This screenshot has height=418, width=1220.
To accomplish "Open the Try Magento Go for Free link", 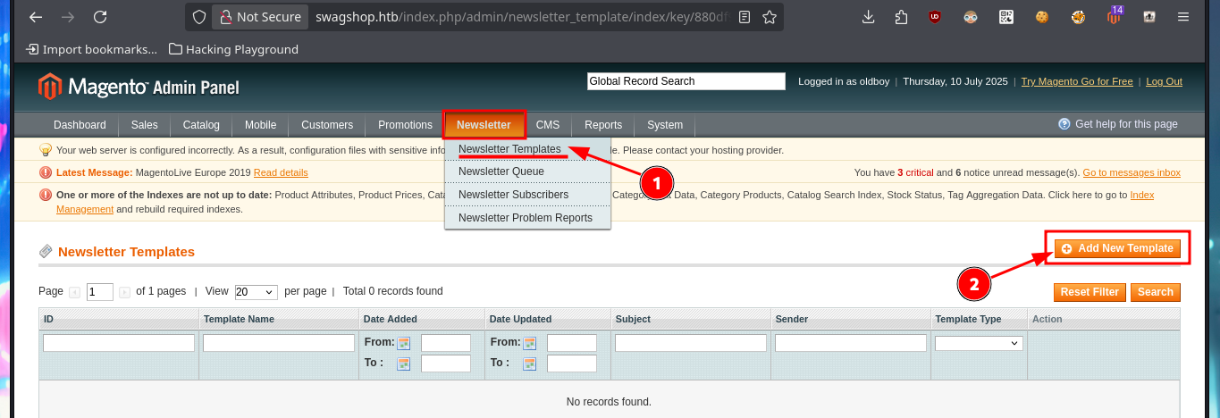I will 1077,81.
